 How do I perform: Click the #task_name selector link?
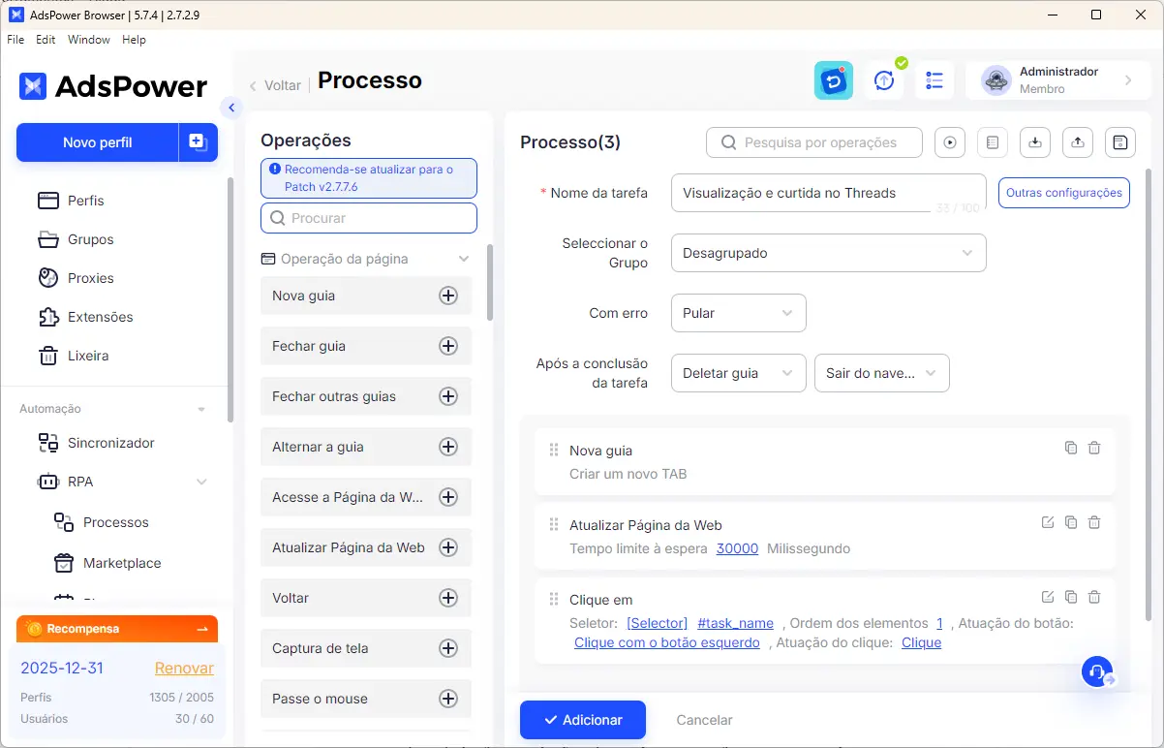click(735, 623)
